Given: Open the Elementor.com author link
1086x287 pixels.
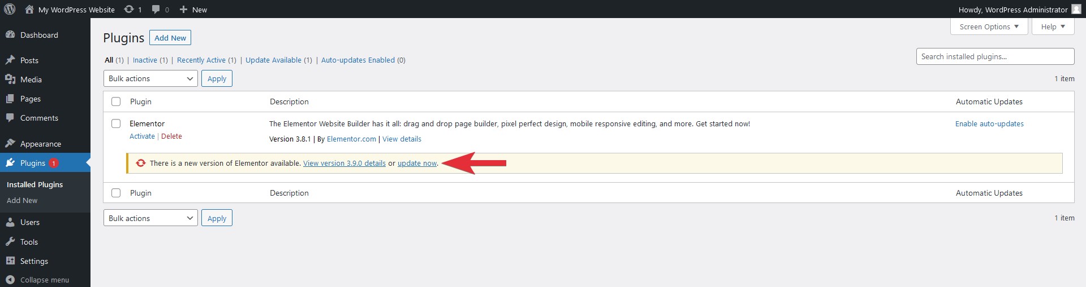Looking at the screenshot, I should (351, 139).
